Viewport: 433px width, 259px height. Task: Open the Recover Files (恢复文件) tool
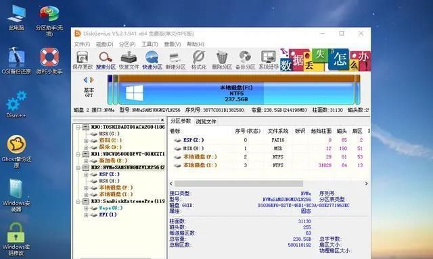tap(129, 60)
